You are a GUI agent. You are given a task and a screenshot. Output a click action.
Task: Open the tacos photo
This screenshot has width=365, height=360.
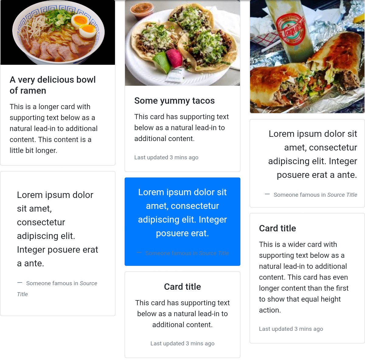pos(182,43)
